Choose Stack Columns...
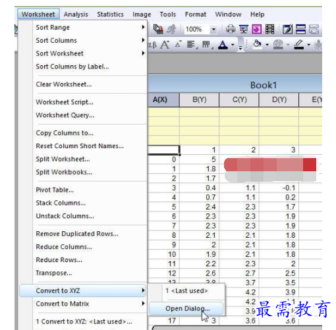The image size is (336, 330). click(x=61, y=203)
